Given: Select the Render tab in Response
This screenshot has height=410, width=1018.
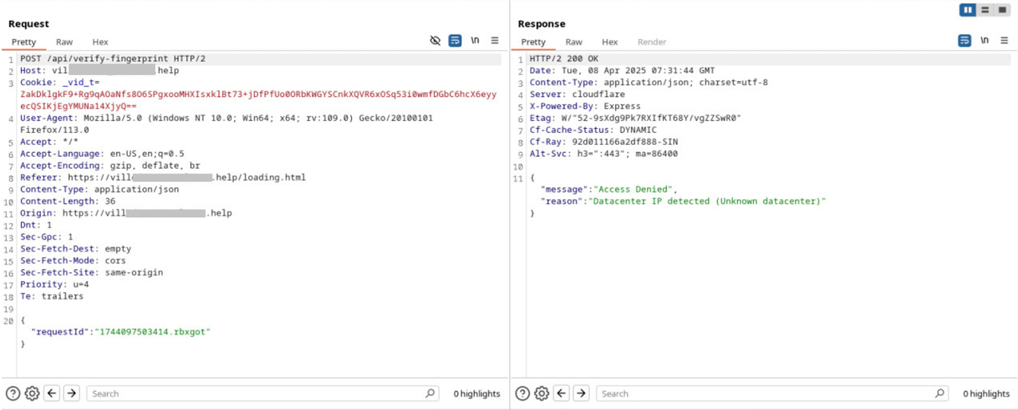Looking at the screenshot, I should point(652,42).
